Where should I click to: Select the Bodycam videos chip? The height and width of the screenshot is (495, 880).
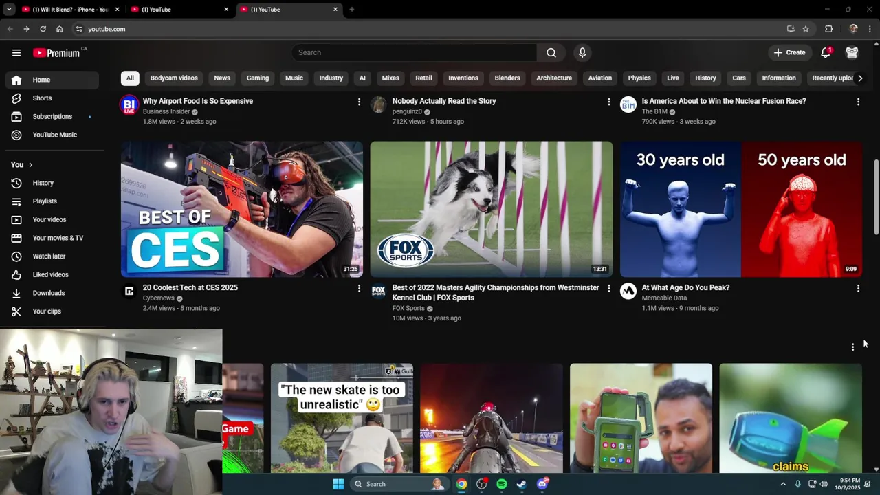[174, 78]
